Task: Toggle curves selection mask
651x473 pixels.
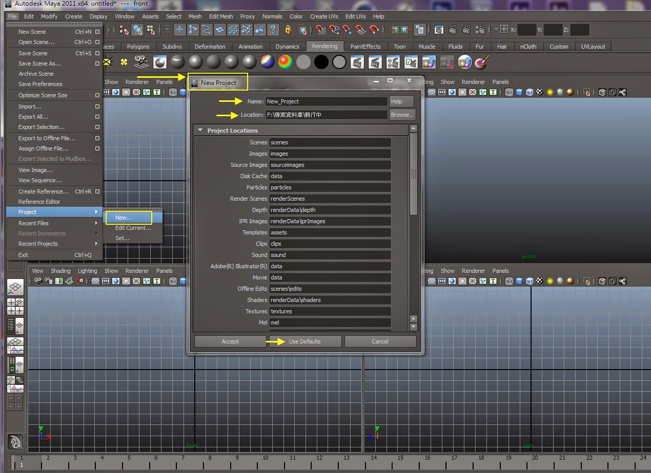Action: click(x=207, y=30)
